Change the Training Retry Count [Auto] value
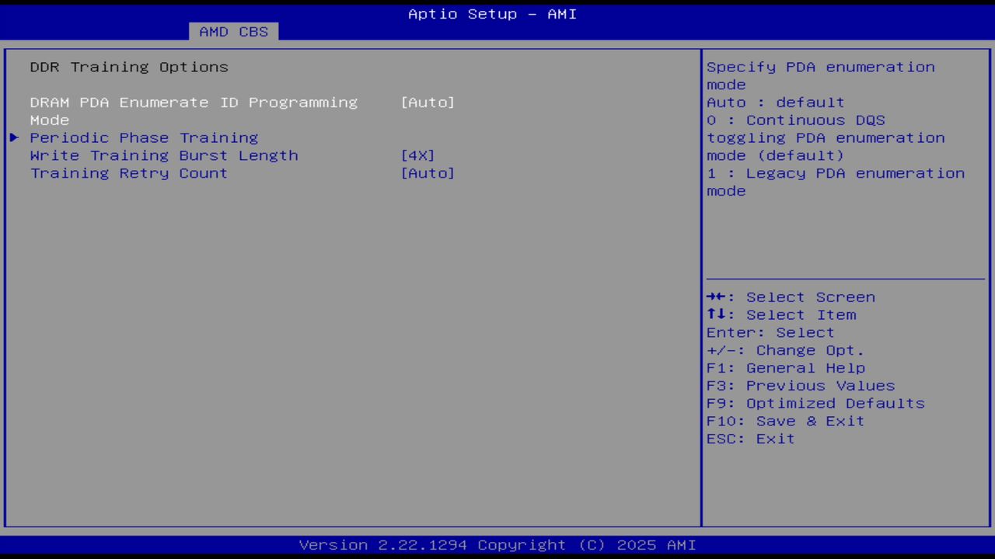995x559 pixels. (428, 173)
